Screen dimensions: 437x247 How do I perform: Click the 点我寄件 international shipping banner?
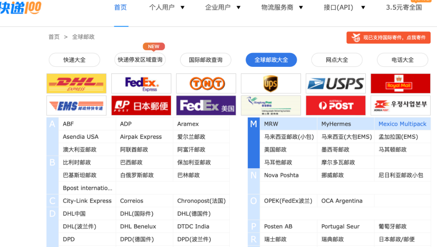click(x=388, y=37)
